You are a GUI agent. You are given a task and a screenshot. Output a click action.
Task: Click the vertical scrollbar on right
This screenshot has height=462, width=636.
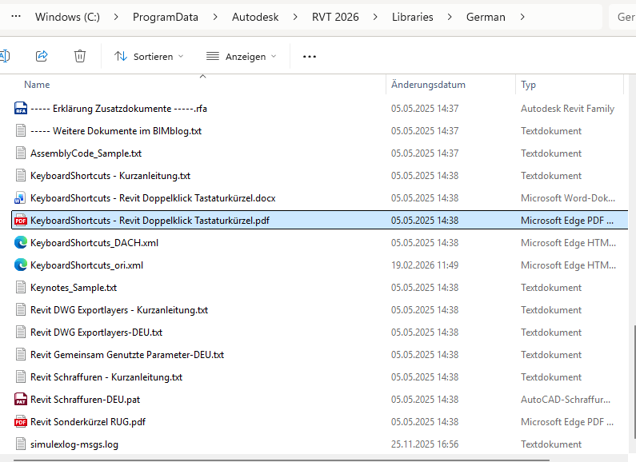[632, 360]
